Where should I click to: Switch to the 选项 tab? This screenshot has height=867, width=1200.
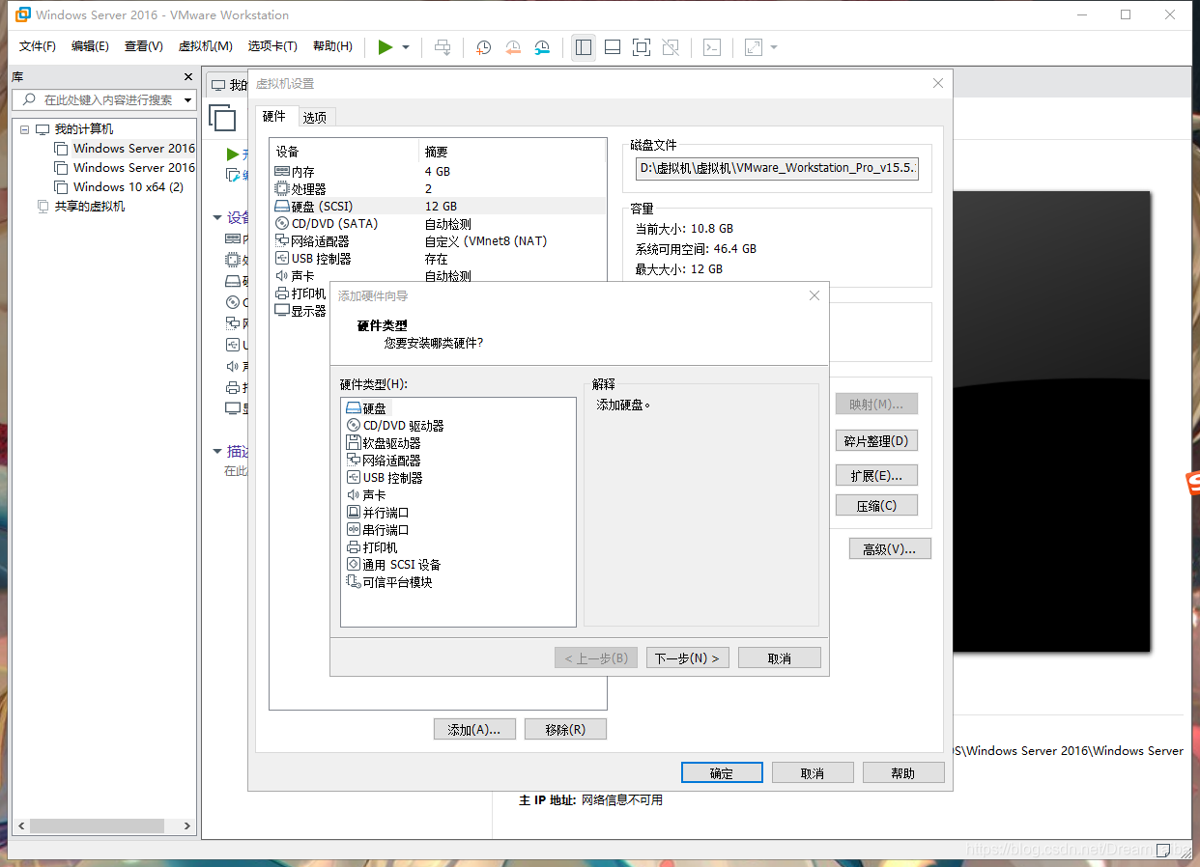tap(315, 117)
